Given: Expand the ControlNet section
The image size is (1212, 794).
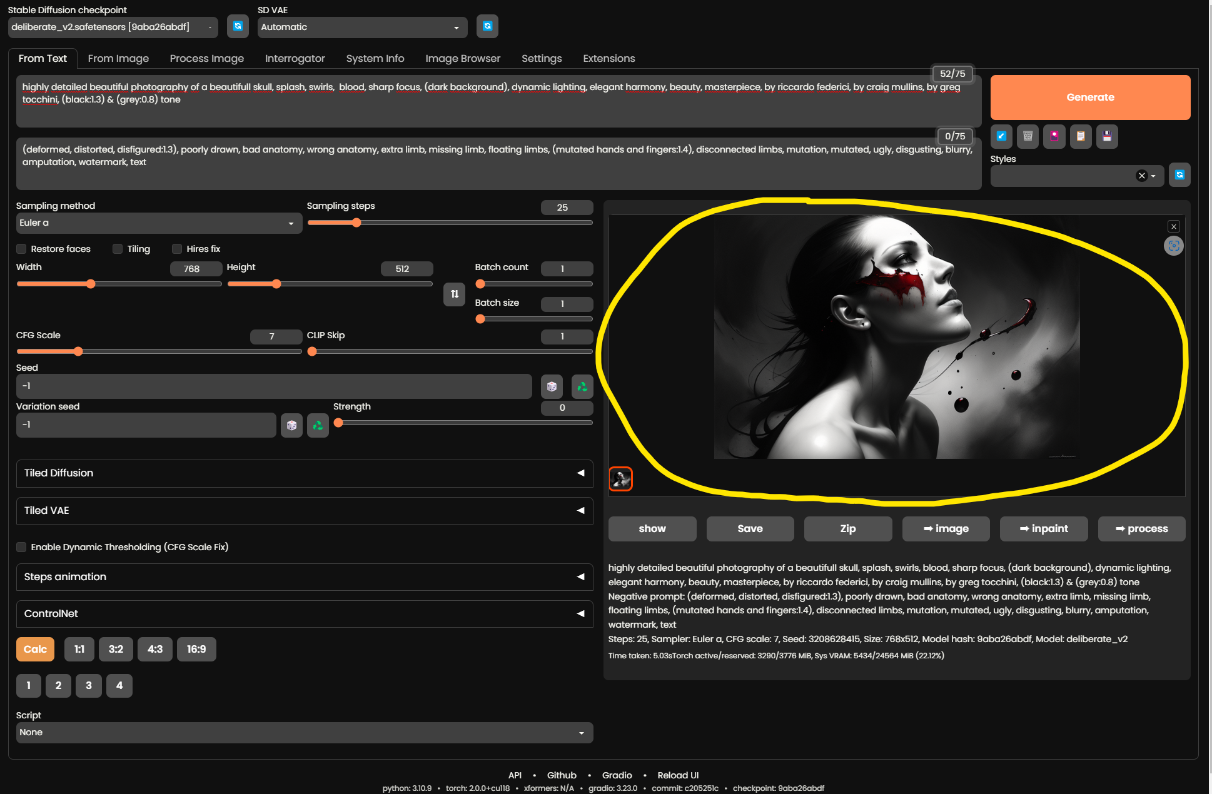Looking at the screenshot, I should [305, 614].
